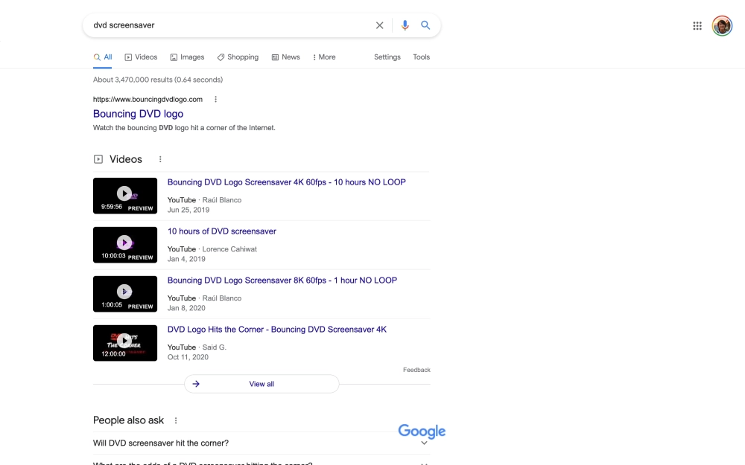Open the Google account profile picture
This screenshot has height=465, width=745.
pyautogui.click(x=722, y=25)
